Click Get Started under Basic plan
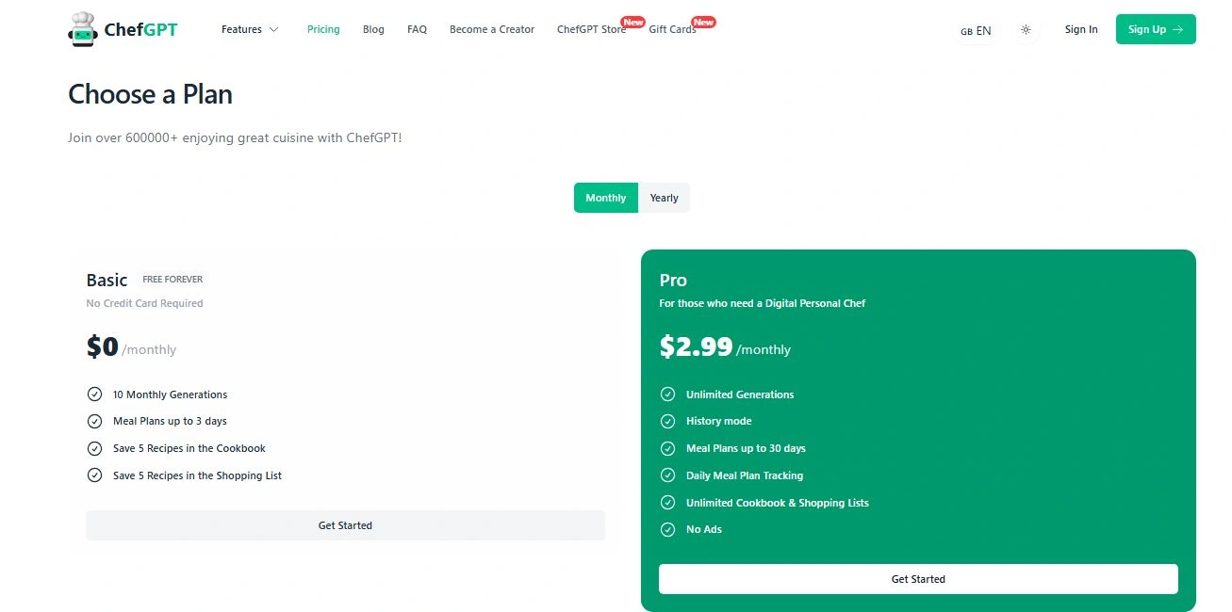The width and height of the screenshot is (1232, 612). 345,525
